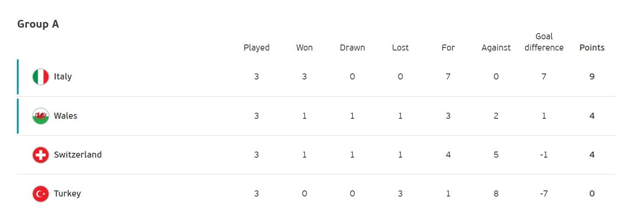
Task: Click the Won column header
Action: (305, 48)
